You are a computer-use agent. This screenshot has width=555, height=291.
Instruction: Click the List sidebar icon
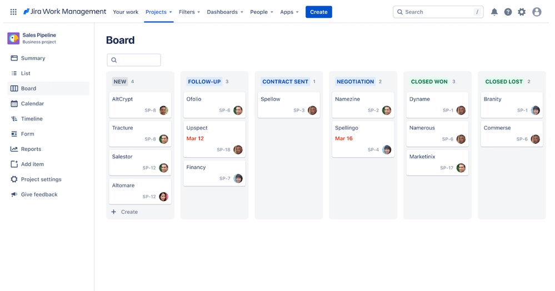tap(14, 73)
